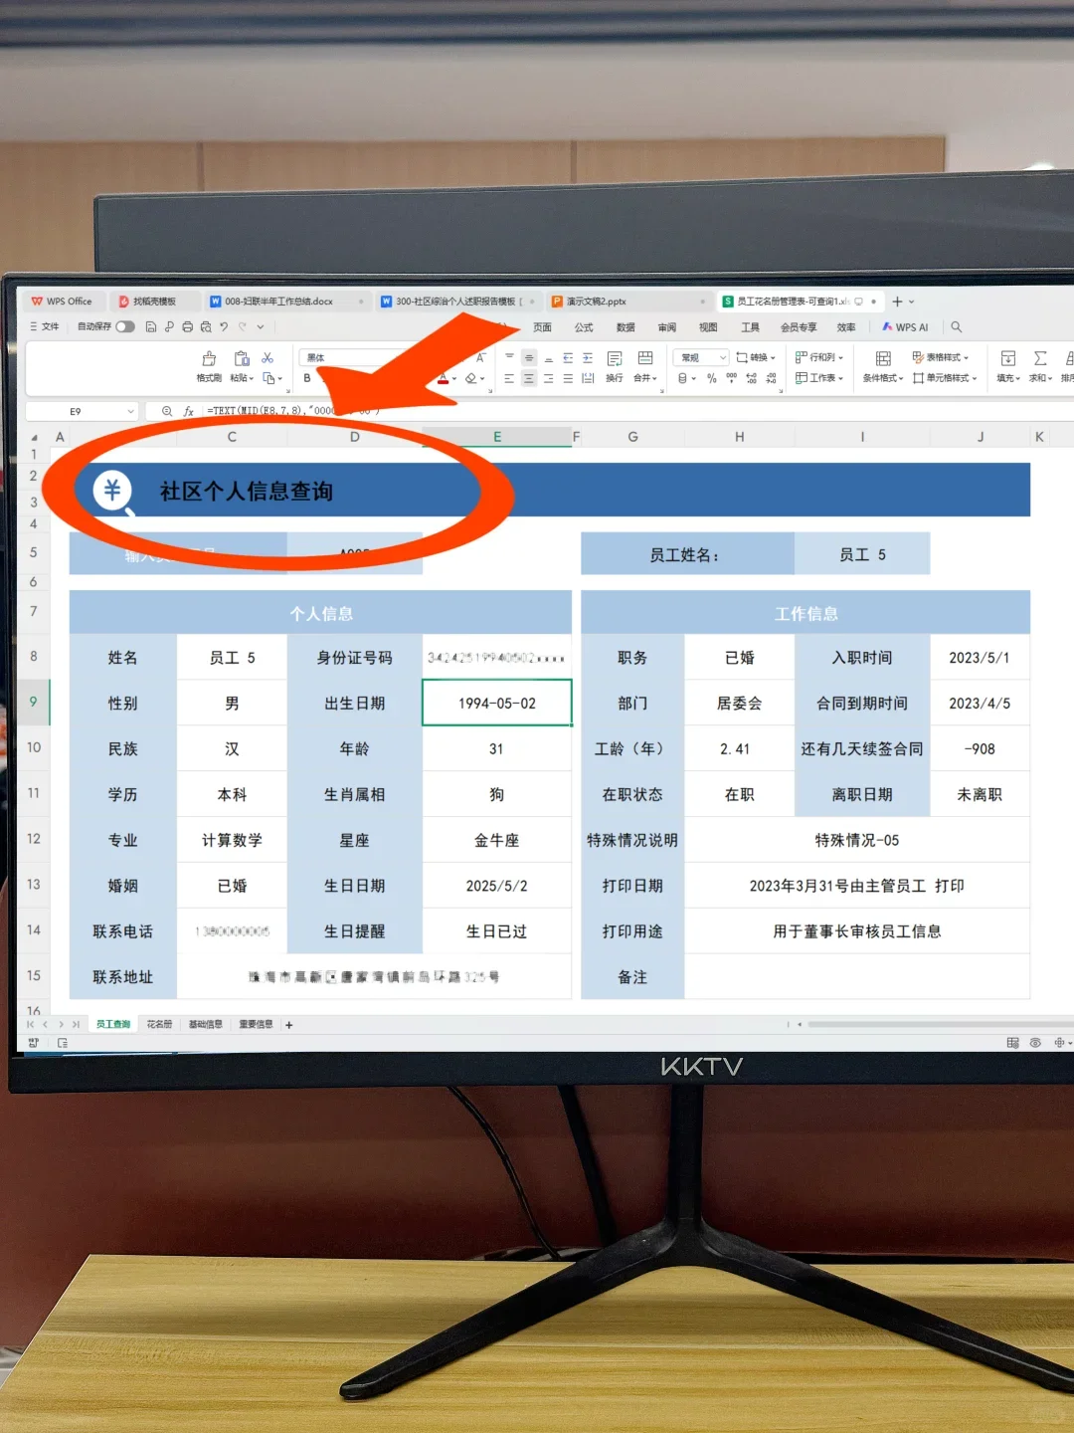Viewport: 1074px width, 1433px height.
Task: Open the 花名册 sheet tab
Action: 159,1024
